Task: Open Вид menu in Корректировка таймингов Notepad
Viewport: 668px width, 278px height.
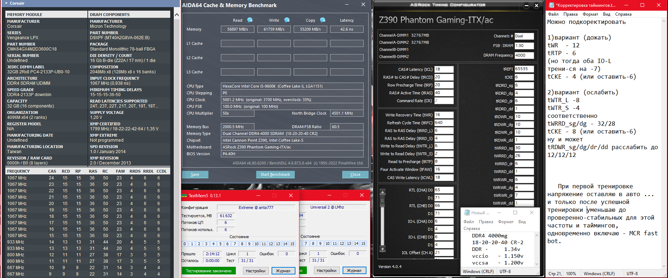Action: (x=607, y=14)
